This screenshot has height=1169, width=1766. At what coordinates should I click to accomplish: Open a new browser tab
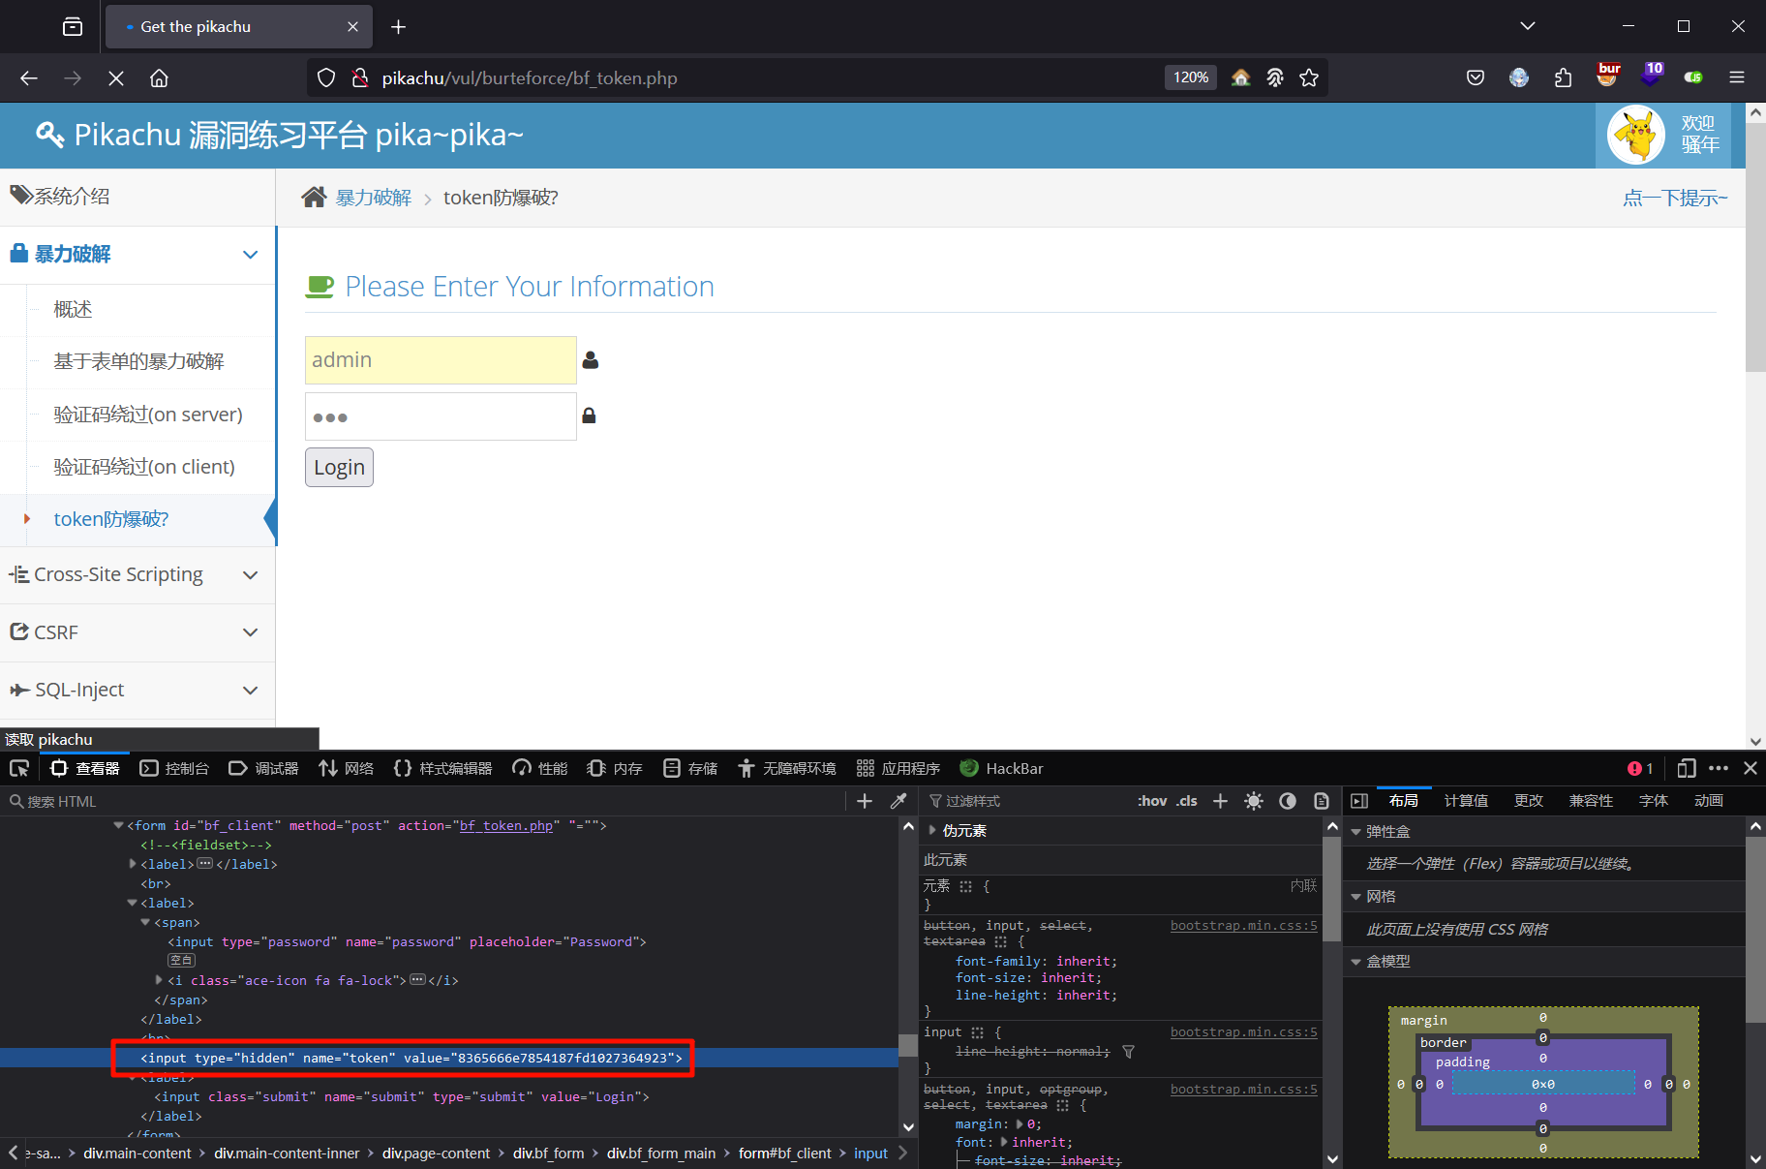(x=398, y=27)
